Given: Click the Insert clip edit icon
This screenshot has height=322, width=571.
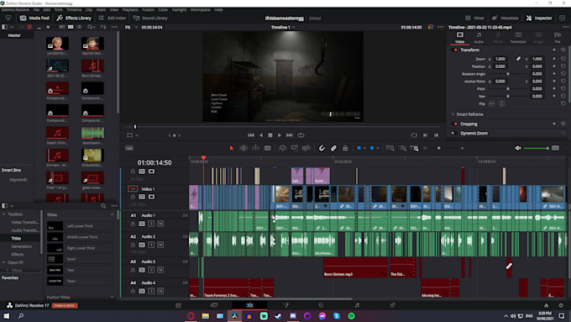Looking at the screenshot, I should coord(282,148).
